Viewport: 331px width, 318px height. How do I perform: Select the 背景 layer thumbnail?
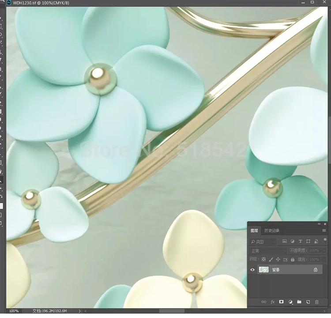tap(263, 269)
